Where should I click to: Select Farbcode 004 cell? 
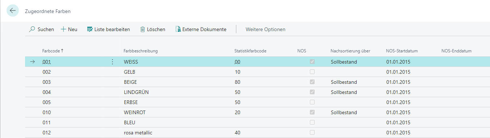46,92
